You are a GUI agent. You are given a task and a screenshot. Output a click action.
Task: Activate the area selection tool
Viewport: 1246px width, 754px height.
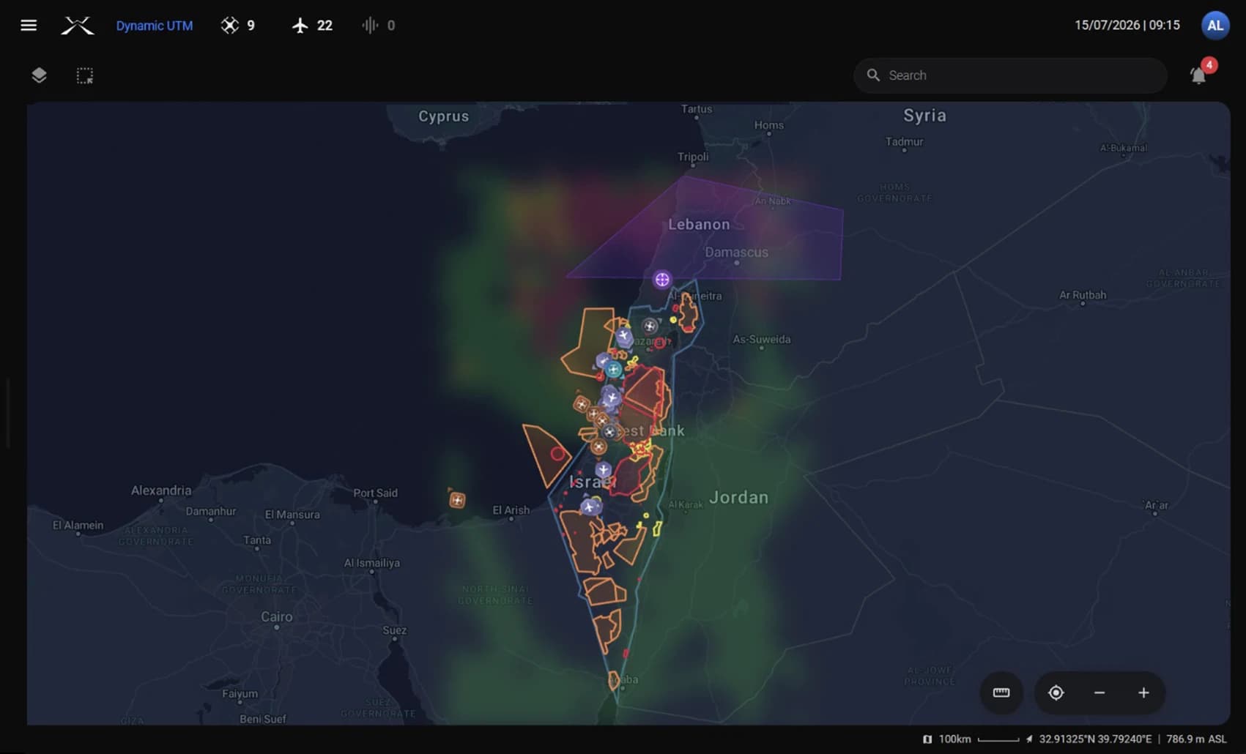pos(85,75)
